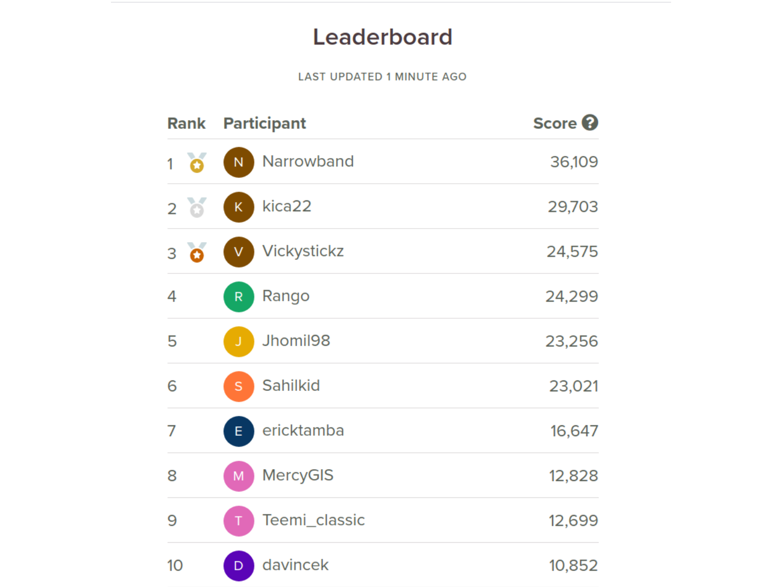
Task: Select Vickystickz's V avatar
Action: coord(239,252)
